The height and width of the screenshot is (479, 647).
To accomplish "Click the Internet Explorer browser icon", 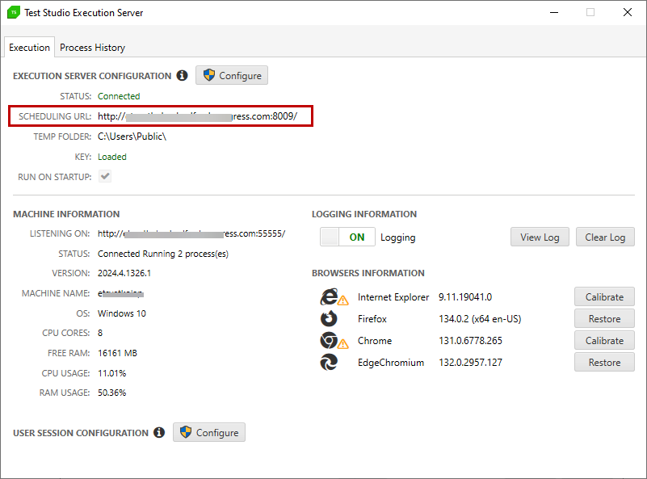I will pos(330,296).
